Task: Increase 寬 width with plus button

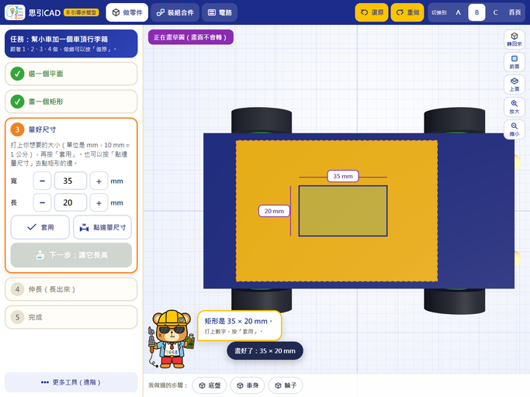Action: 99,181
